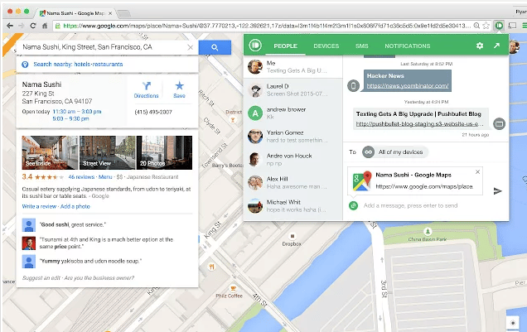The width and height of the screenshot is (527, 332).
Task: Pop out the Pushbullet panel with the arrow icon
Action: coord(497,46)
